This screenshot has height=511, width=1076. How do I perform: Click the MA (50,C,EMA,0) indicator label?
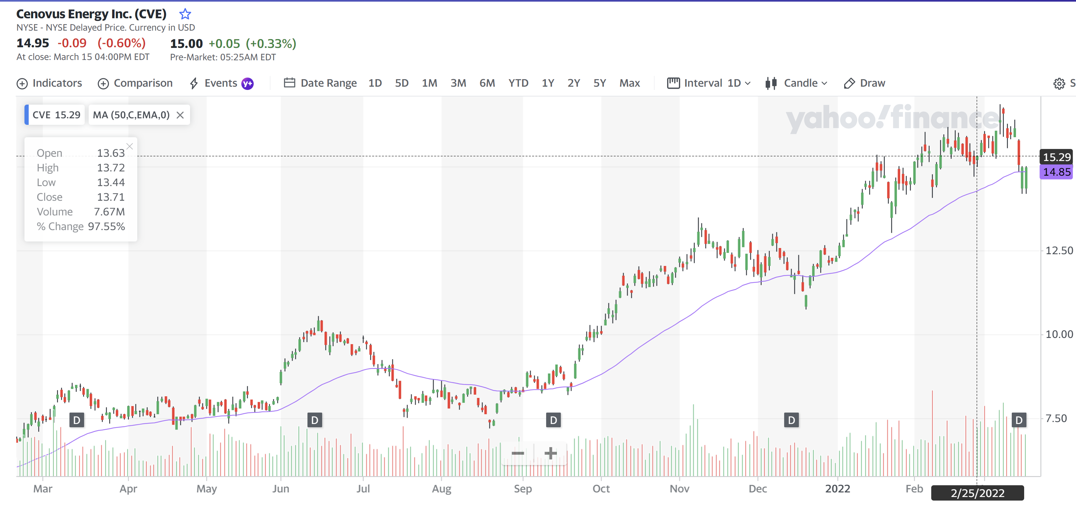click(x=131, y=115)
